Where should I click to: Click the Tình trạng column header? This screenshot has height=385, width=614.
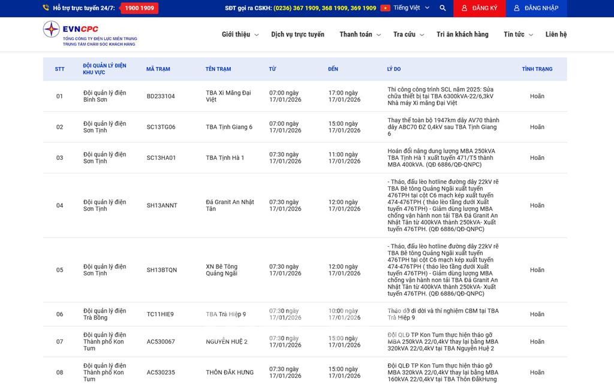coord(537,69)
